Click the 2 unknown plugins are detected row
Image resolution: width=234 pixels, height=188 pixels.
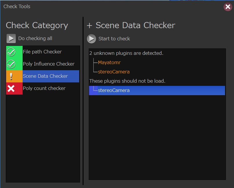[126, 53]
